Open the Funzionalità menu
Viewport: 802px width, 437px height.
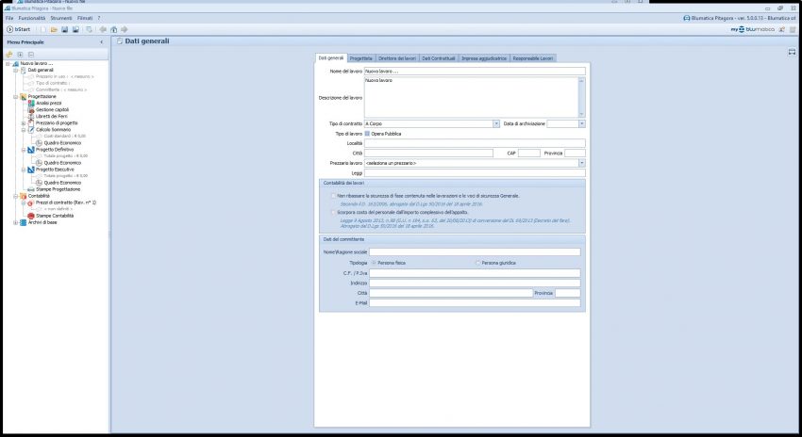pyautogui.click(x=32, y=19)
